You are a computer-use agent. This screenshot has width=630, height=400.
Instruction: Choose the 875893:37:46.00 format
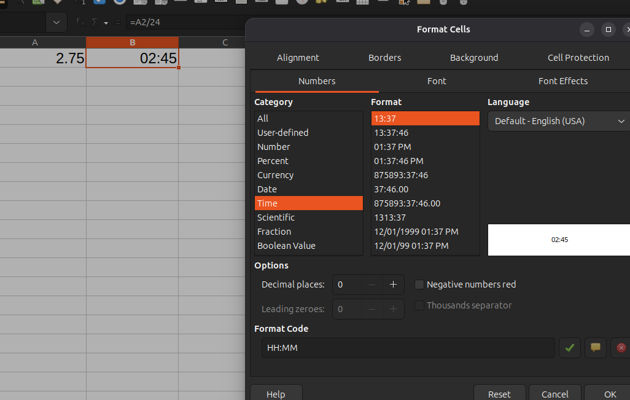click(x=425, y=203)
